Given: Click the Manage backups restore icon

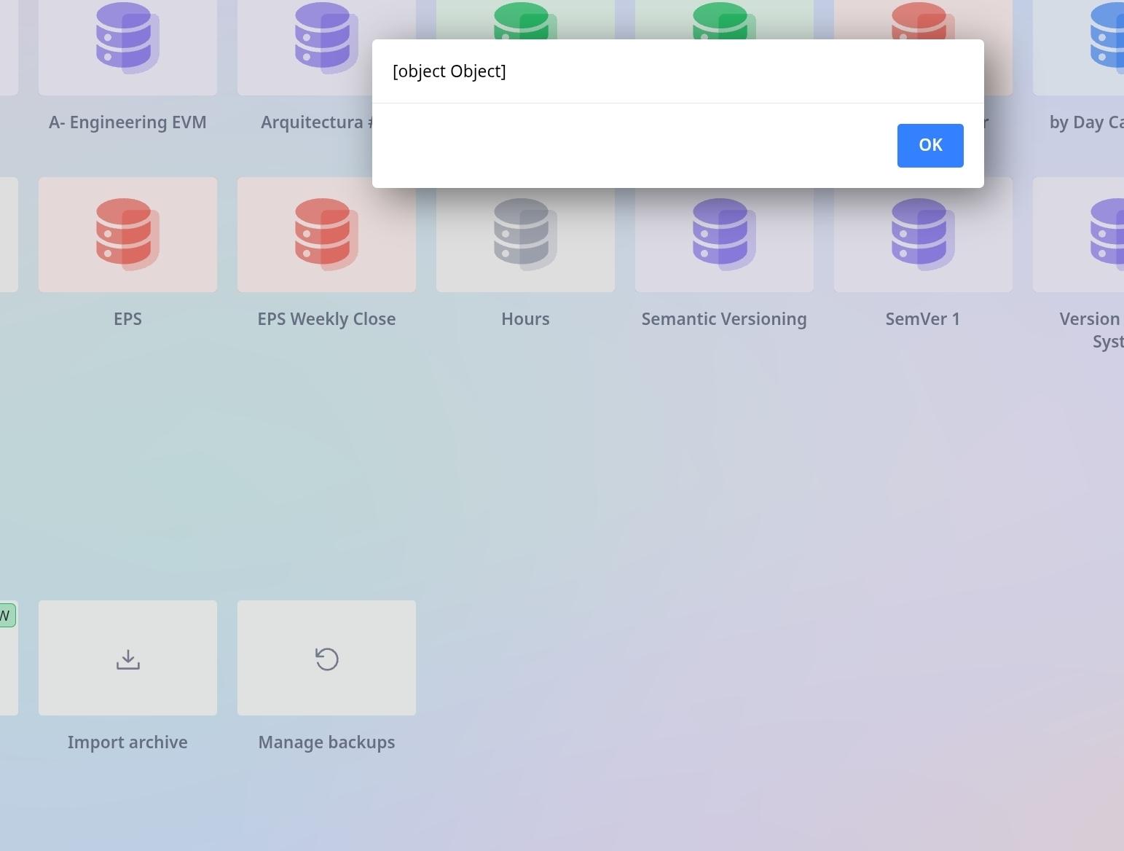Looking at the screenshot, I should coord(326,659).
